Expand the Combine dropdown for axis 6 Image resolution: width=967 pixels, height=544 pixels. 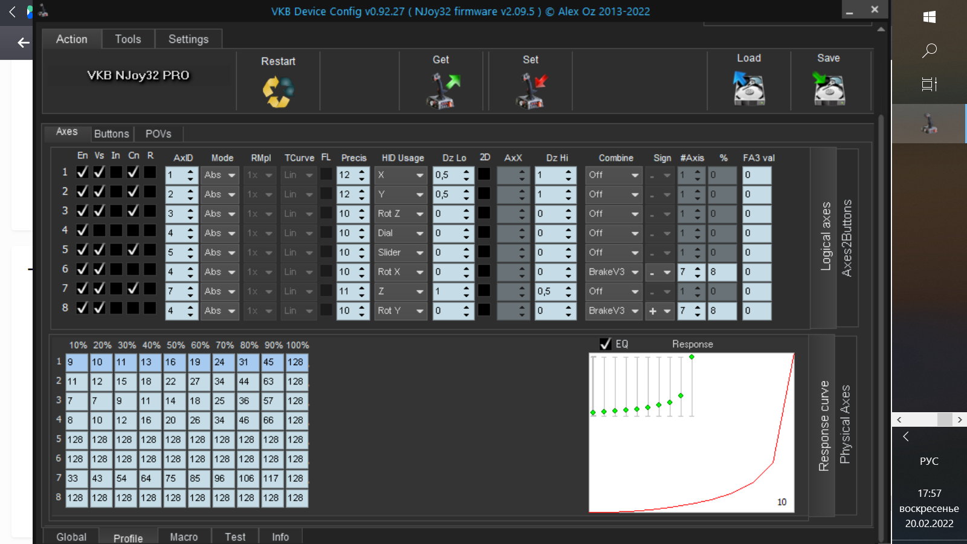click(635, 272)
